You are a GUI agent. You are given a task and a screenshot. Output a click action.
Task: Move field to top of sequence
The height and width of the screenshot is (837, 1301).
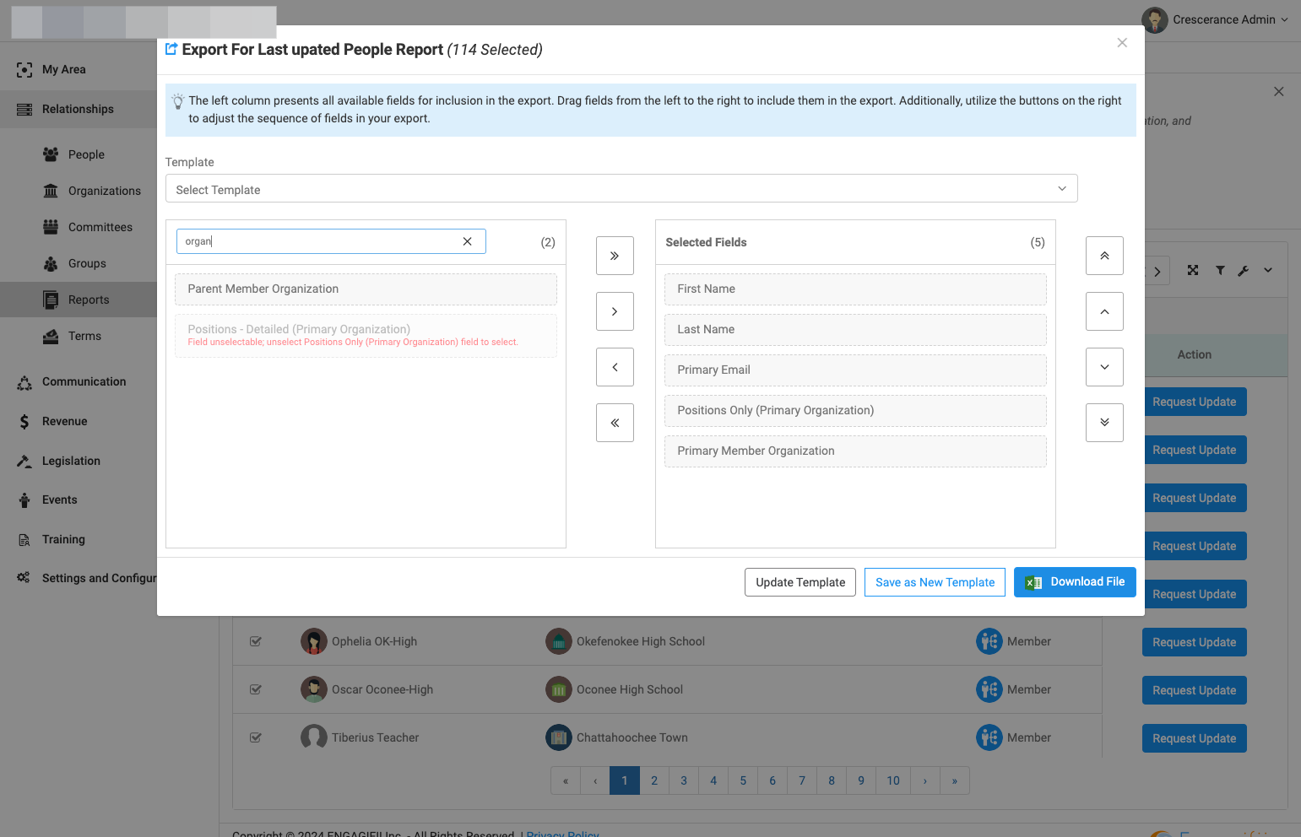(x=1104, y=256)
